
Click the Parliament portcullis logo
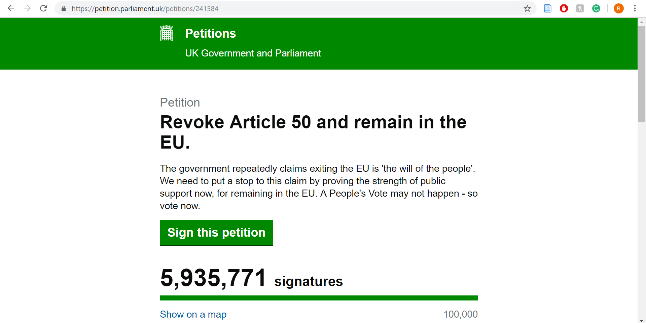166,33
